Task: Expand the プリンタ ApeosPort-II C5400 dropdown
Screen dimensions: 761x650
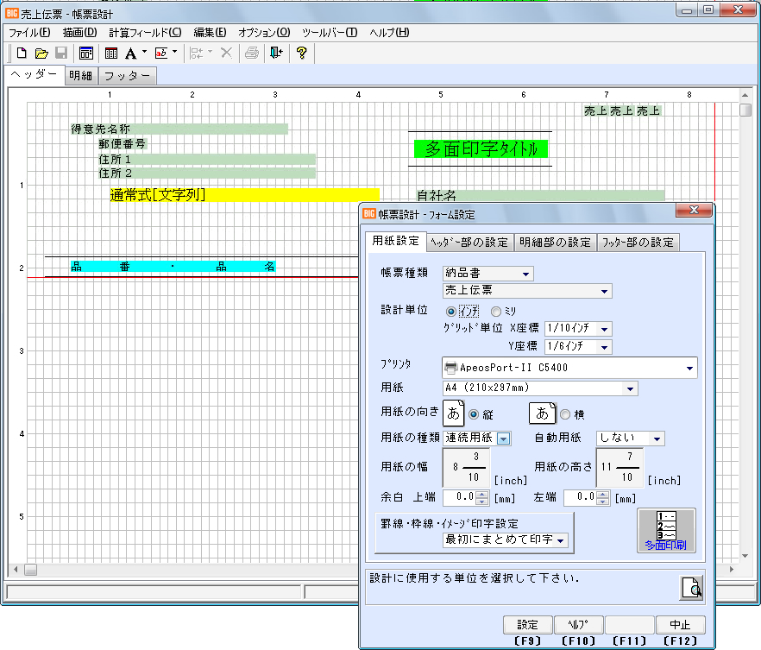Action: pyautogui.click(x=689, y=368)
